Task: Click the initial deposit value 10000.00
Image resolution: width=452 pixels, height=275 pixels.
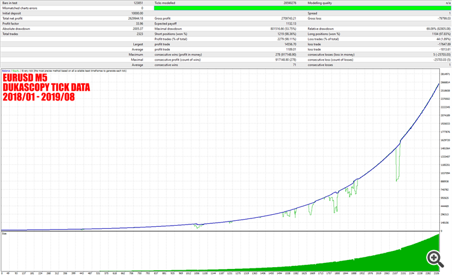Action: (x=137, y=13)
